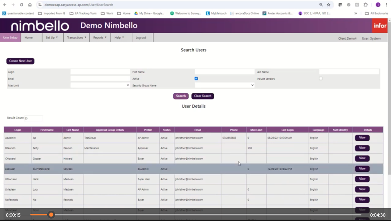View details for eapsuser row
This screenshot has width=391, height=221.
pos(362,169)
